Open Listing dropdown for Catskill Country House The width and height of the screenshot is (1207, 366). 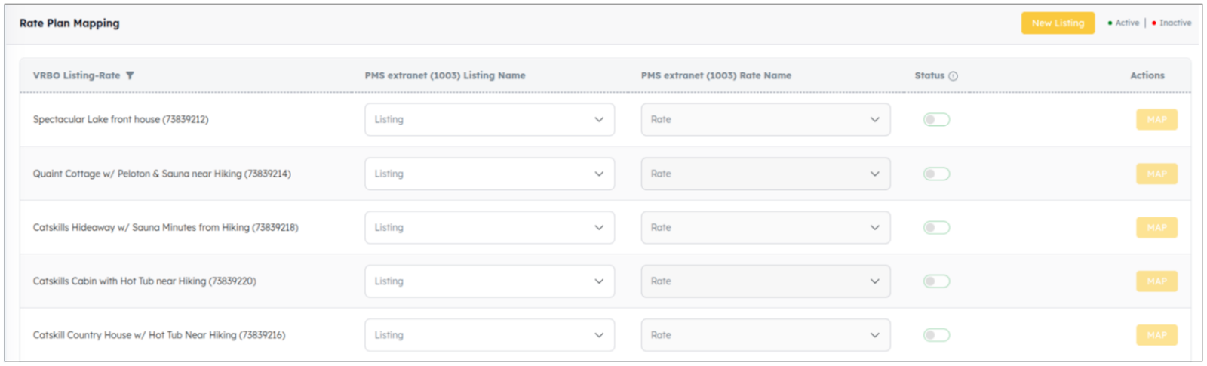click(x=490, y=335)
